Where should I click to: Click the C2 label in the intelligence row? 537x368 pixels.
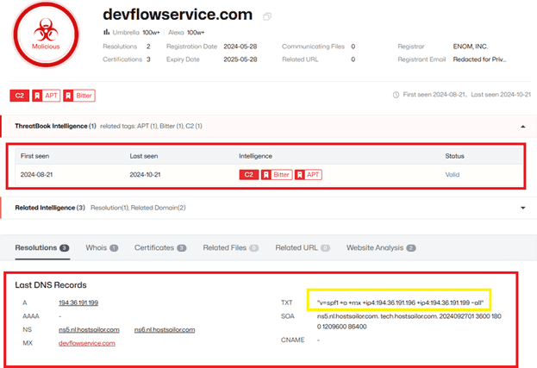[x=248, y=174]
